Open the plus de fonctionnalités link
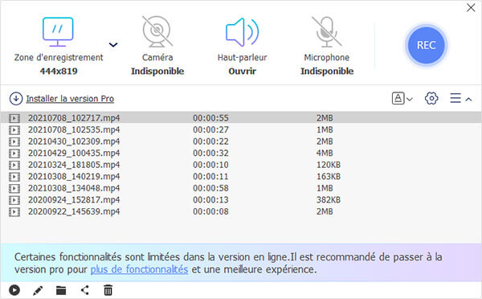The height and width of the screenshot is (299, 482). click(139, 269)
